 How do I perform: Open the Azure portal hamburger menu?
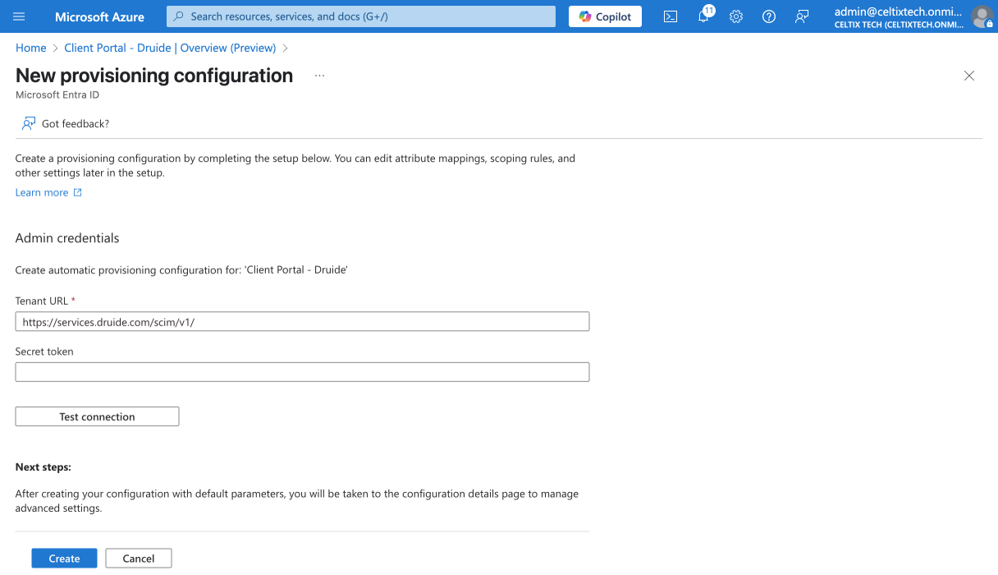click(19, 16)
